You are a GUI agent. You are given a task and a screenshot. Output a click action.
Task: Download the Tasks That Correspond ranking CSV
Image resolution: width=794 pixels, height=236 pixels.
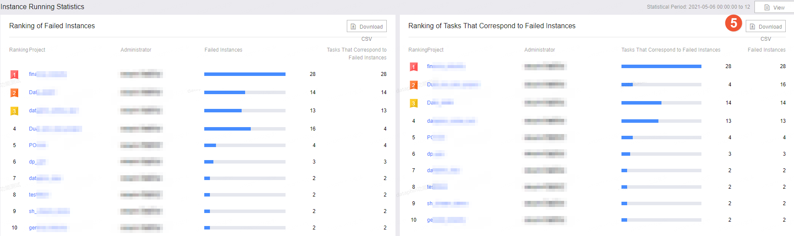coord(766,26)
